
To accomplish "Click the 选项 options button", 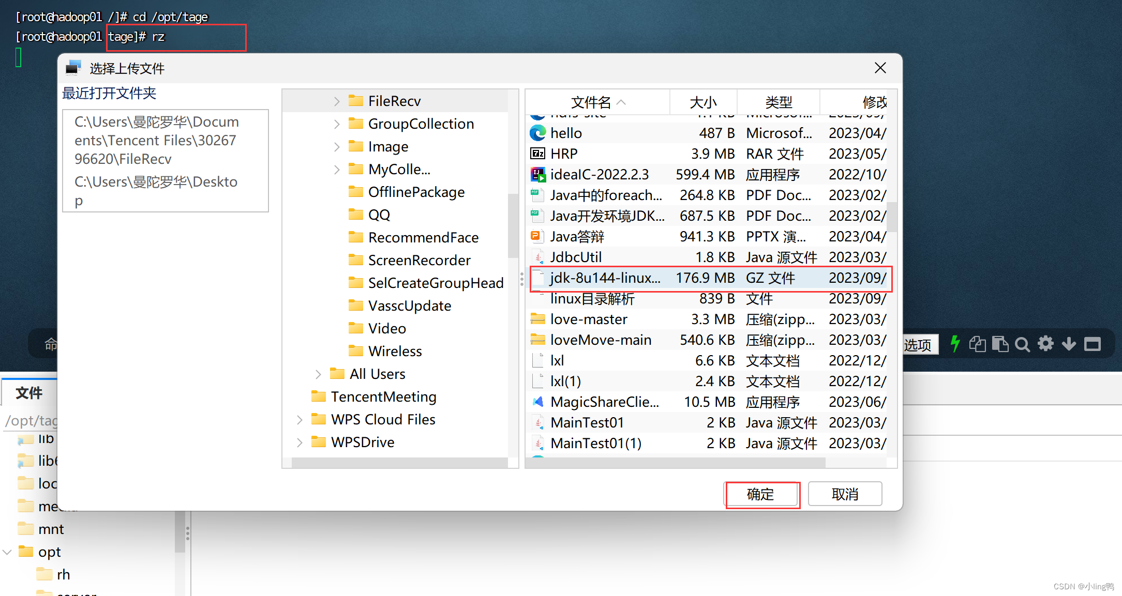I will (x=918, y=345).
